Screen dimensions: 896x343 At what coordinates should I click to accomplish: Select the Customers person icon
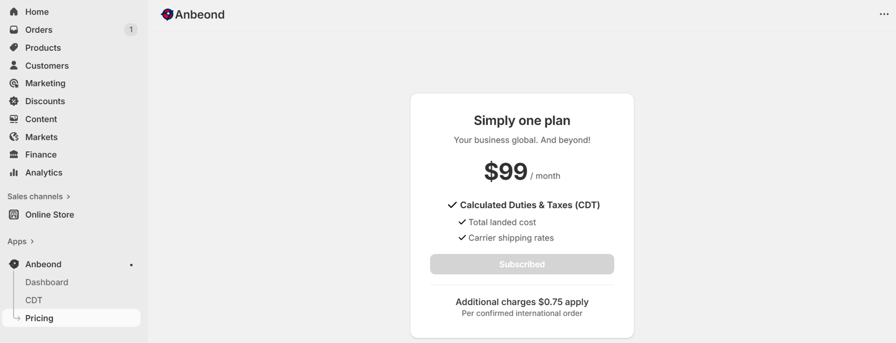(14, 65)
